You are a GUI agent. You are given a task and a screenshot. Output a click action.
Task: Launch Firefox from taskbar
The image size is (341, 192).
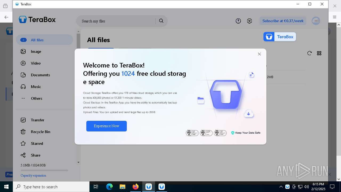pyautogui.click(x=136, y=187)
